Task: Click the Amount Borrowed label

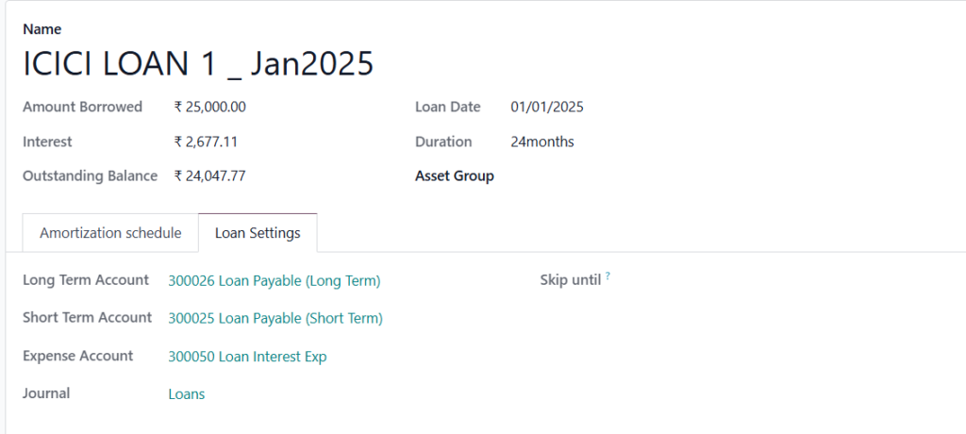Action: pos(82,107)
